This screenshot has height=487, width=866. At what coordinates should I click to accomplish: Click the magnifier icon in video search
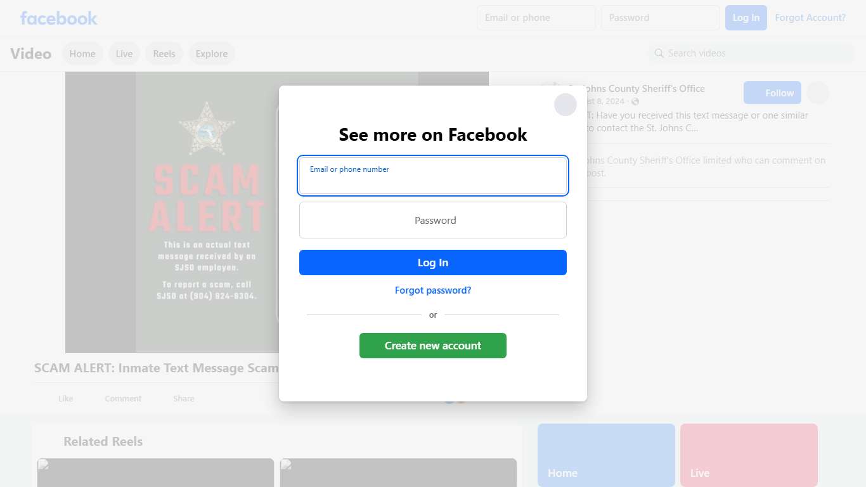(x=659, y=53)
